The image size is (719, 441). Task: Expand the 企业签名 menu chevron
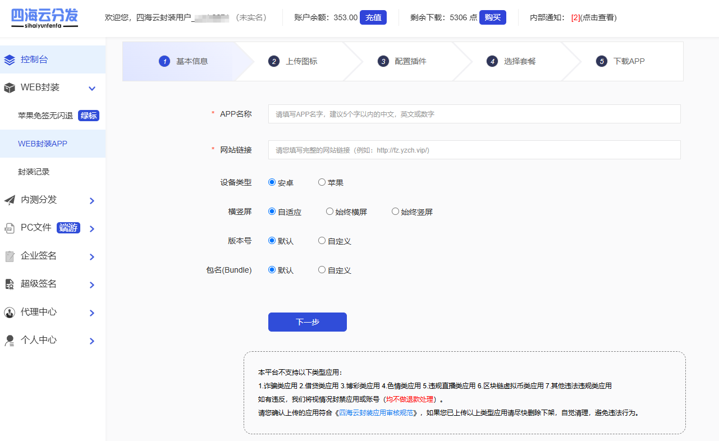coord(92,256)
